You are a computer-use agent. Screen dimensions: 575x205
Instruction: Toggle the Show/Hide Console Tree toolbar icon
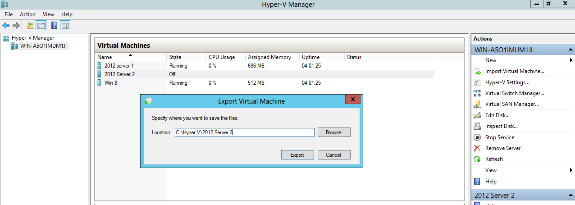[41, 25]
